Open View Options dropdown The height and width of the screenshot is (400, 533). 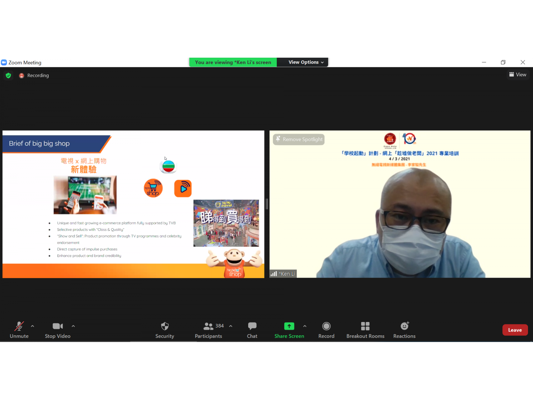(x=305, y=62)
